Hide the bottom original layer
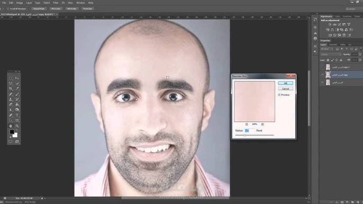 point(322,82)
